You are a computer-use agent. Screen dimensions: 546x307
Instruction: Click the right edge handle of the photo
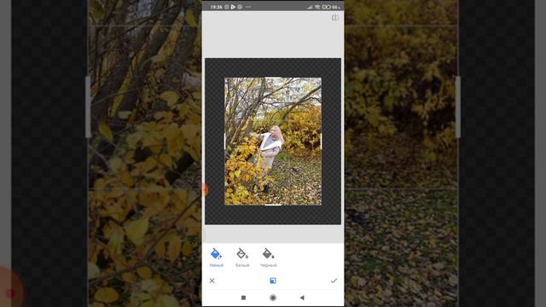pos(321,142)
